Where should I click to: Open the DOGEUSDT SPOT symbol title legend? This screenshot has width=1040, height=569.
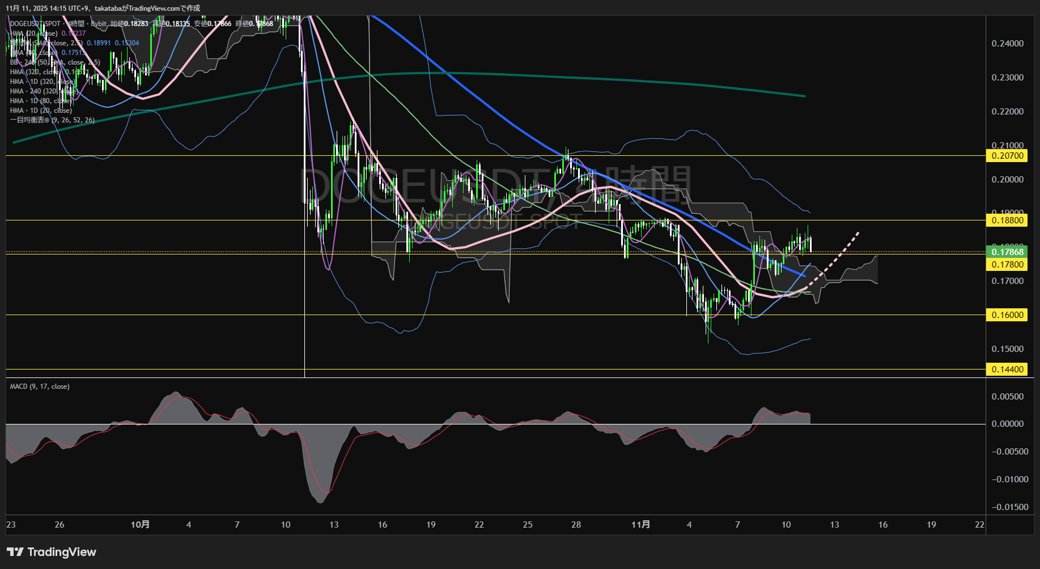(35, 24)
